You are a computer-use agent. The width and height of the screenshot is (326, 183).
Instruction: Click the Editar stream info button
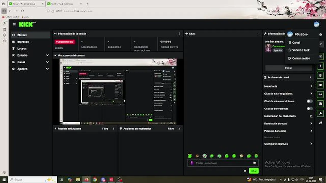288,68
